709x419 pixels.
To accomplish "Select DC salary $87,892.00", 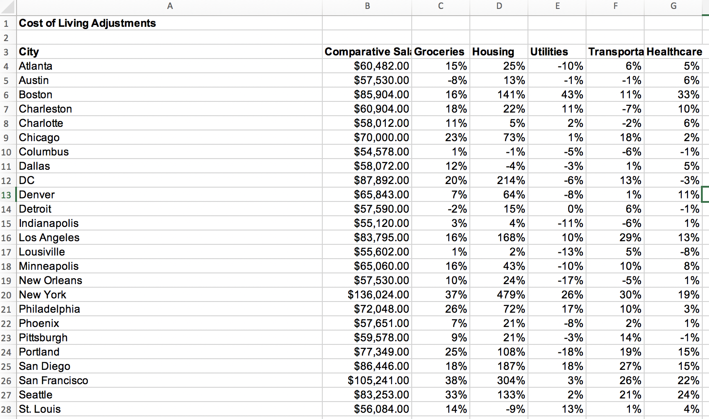I will click(x=367, y=180).
